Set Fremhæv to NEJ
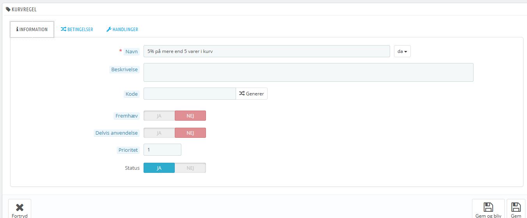 190,116
